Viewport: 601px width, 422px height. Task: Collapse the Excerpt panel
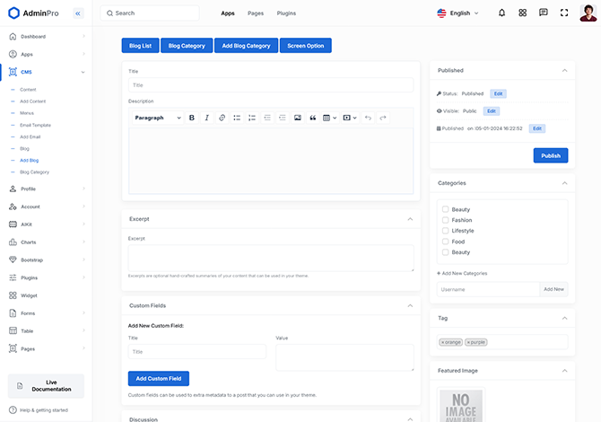pos(410,218)
